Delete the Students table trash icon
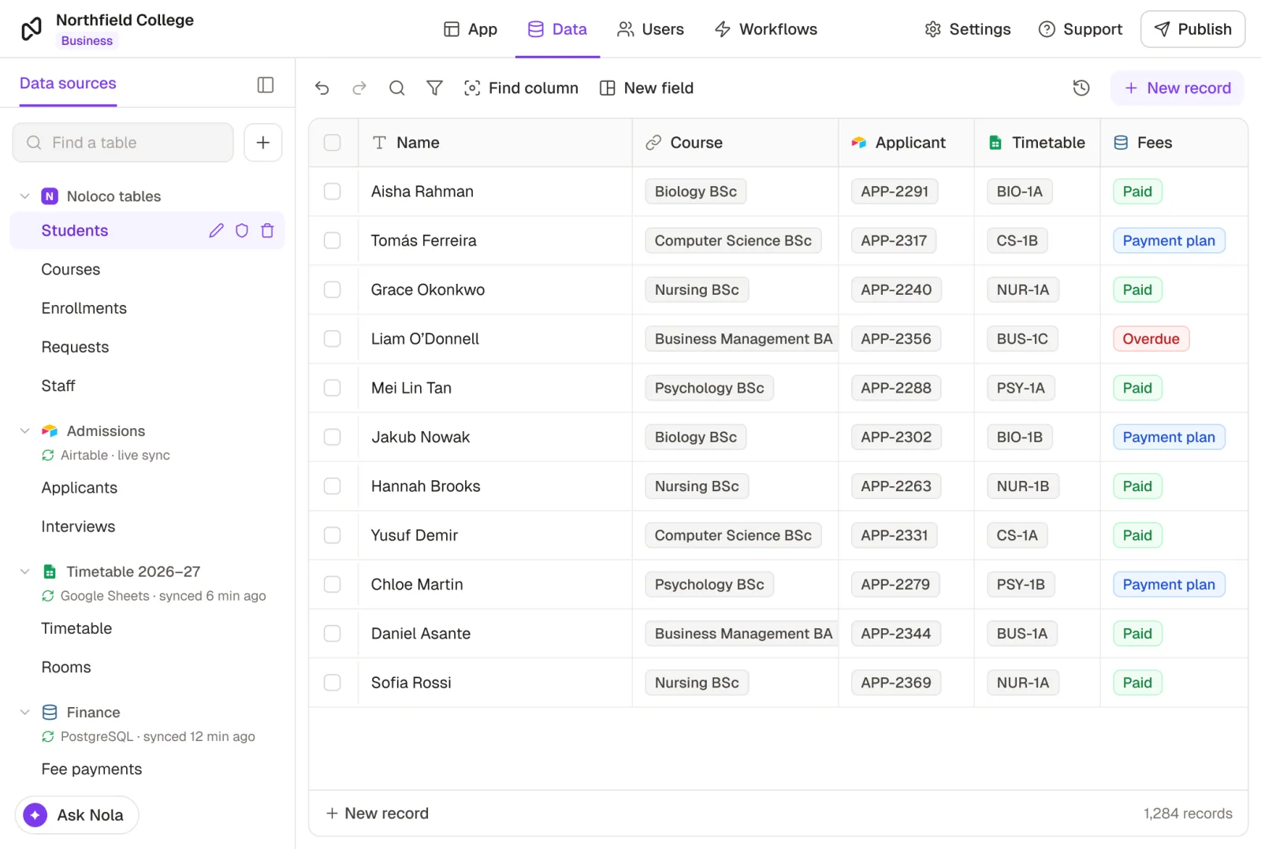1261x849 pixels. [x=267, y=231]
